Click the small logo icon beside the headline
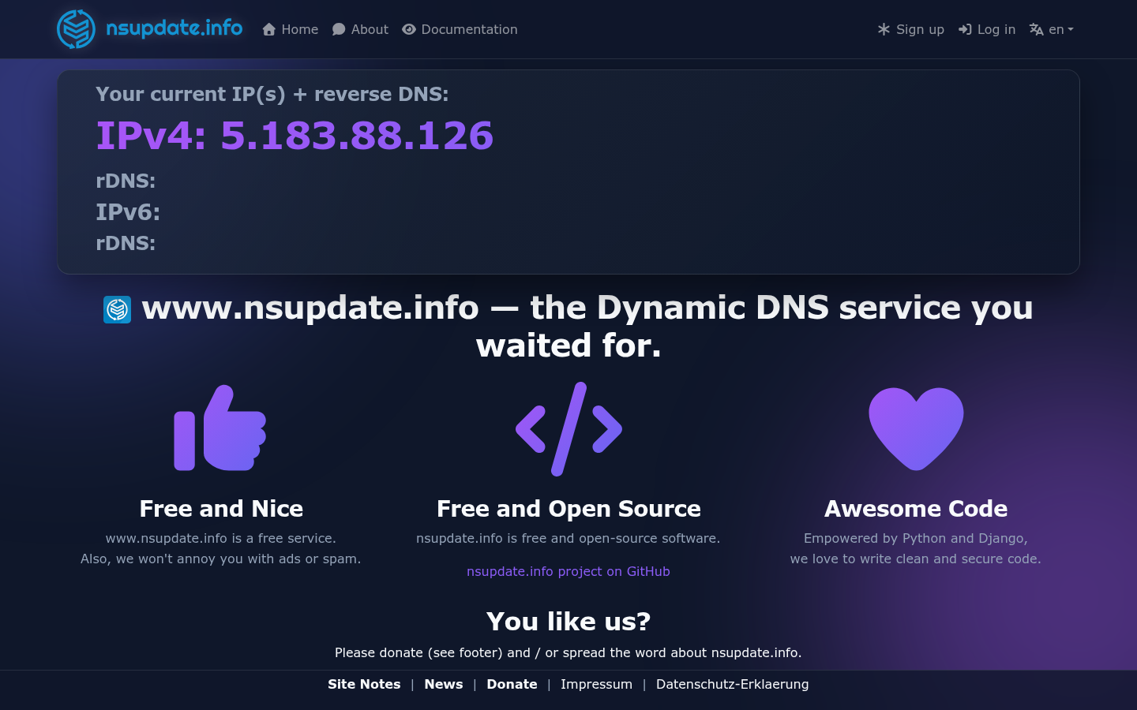Viewport: 1137px width, 710px height. (117, 309)
